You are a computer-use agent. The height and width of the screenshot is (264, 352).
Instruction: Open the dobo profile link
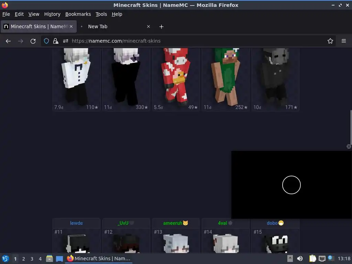[272, 223]
